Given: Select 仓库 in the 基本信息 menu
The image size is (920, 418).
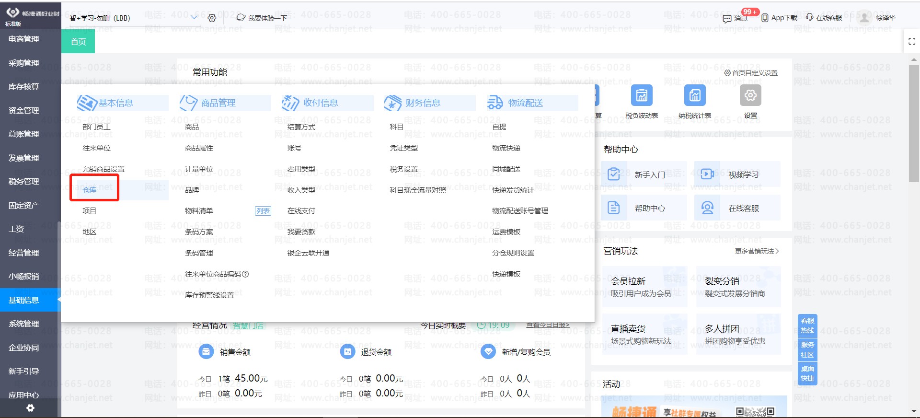Looking at the screenshot, I should click(x=90, y=190).
